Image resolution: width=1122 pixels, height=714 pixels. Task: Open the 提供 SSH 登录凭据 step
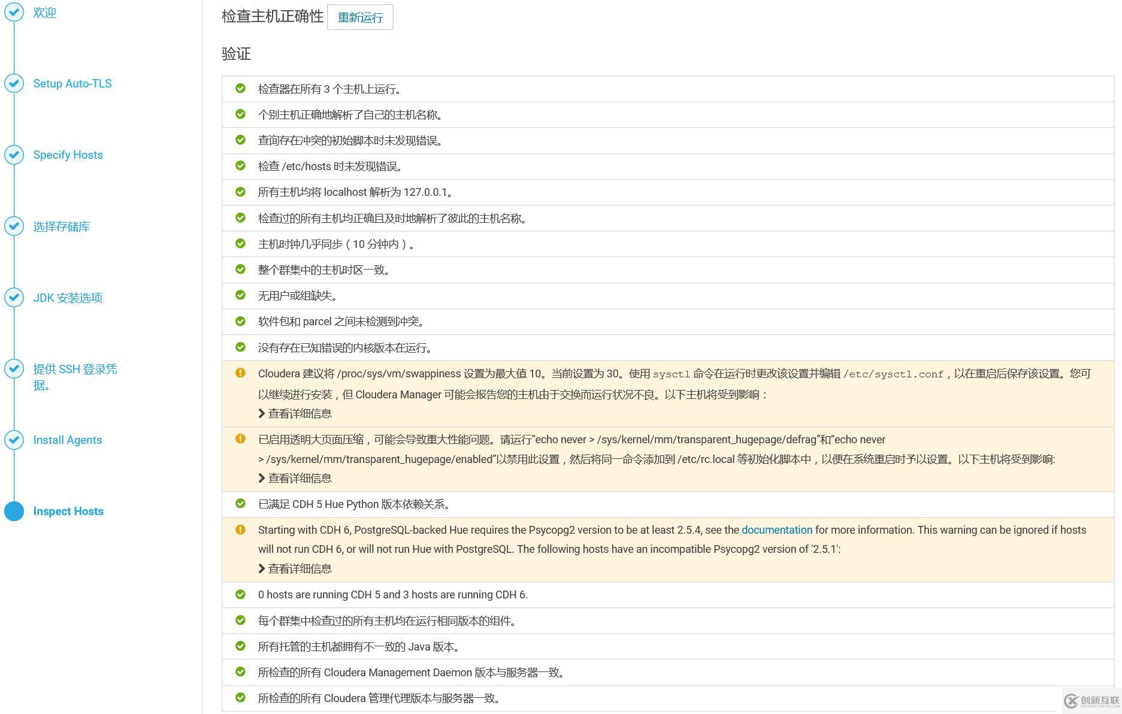tap(75, 377)
